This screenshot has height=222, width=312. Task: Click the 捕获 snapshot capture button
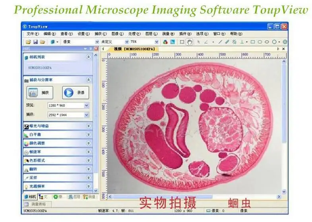(40, 93)
